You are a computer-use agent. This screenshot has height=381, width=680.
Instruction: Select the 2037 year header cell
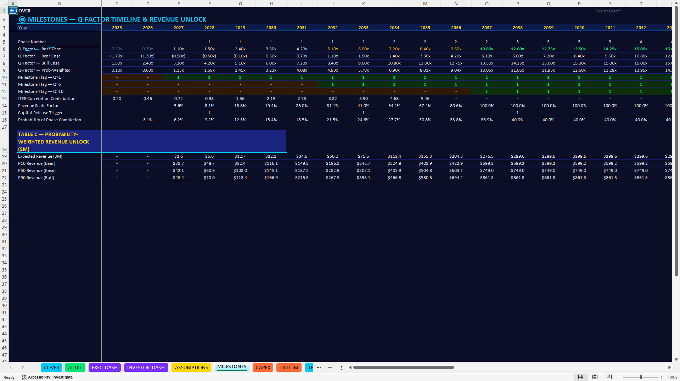coord(487,28)
